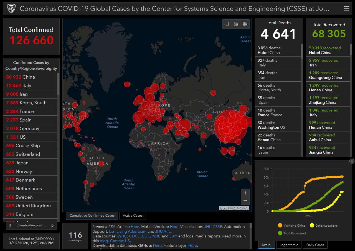
Task: Expand the chart panel to fullscreen
Action: pos(352,161)
